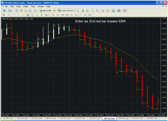The width and height of the screenshot is (168, 121).
Task: Switch to M30 timeframe
Action: click(67, 15)
